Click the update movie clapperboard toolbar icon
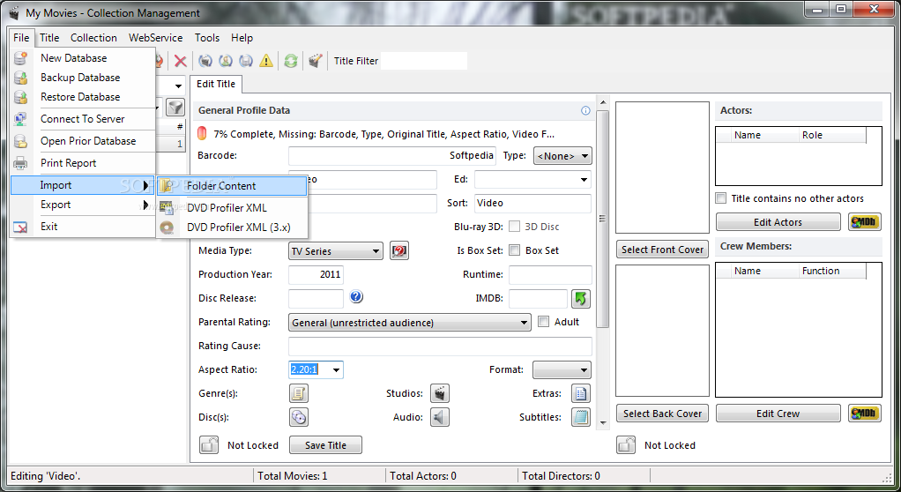This screenshot has height=492, width=901. (205, 61)
